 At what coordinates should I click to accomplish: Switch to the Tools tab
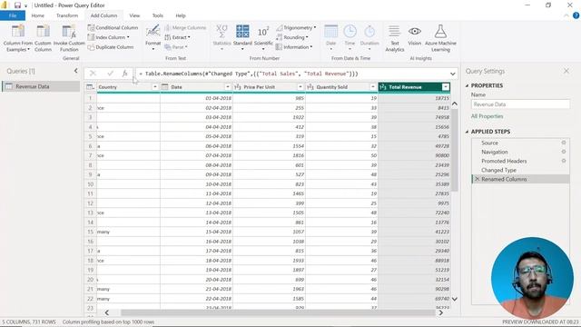157,15
